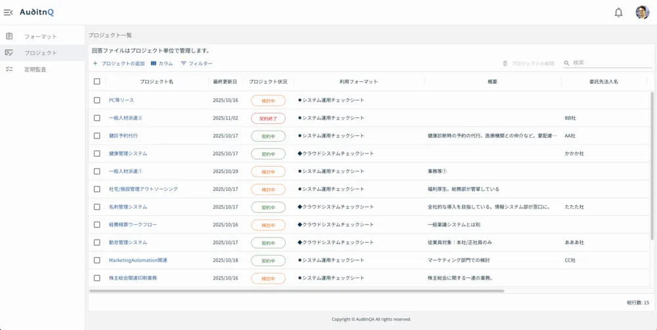Open the user profile avatar
Image resolution: width=657 pixels, height=330 pixels.
tap(642, 12)
